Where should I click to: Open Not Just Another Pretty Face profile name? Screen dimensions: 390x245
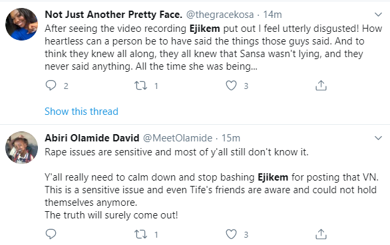click(x=113, y=15)
